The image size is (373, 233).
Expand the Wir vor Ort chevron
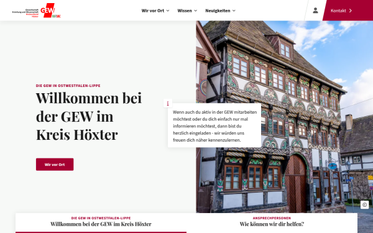click(x=168, y=11)
